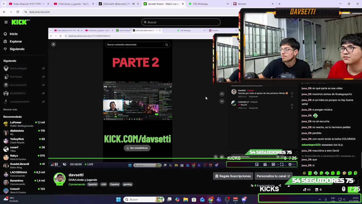Expand hidden system tray icons

(320, 199)
